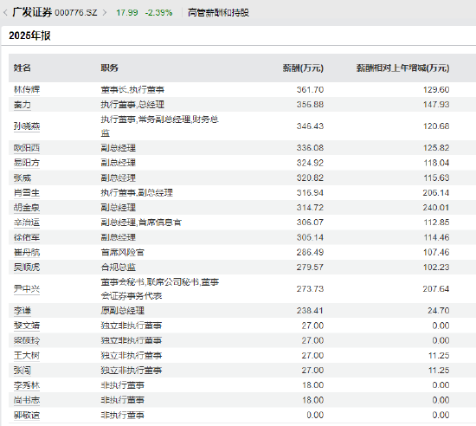Select salary value 356.88
476x426 pixels.
point(310,105)
